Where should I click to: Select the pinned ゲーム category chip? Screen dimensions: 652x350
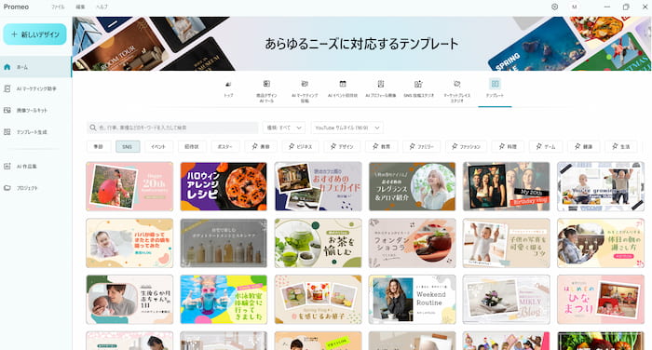click(546, 147)
